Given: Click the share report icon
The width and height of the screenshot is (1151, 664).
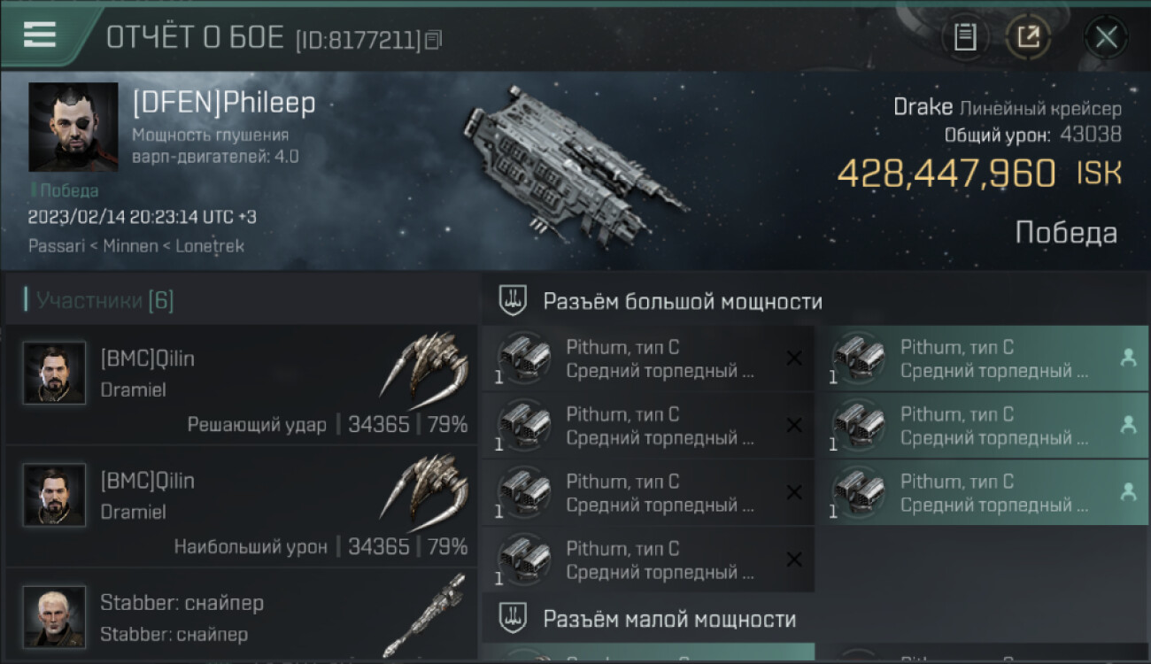Looking at the screenshot, I should point(1028,37).
